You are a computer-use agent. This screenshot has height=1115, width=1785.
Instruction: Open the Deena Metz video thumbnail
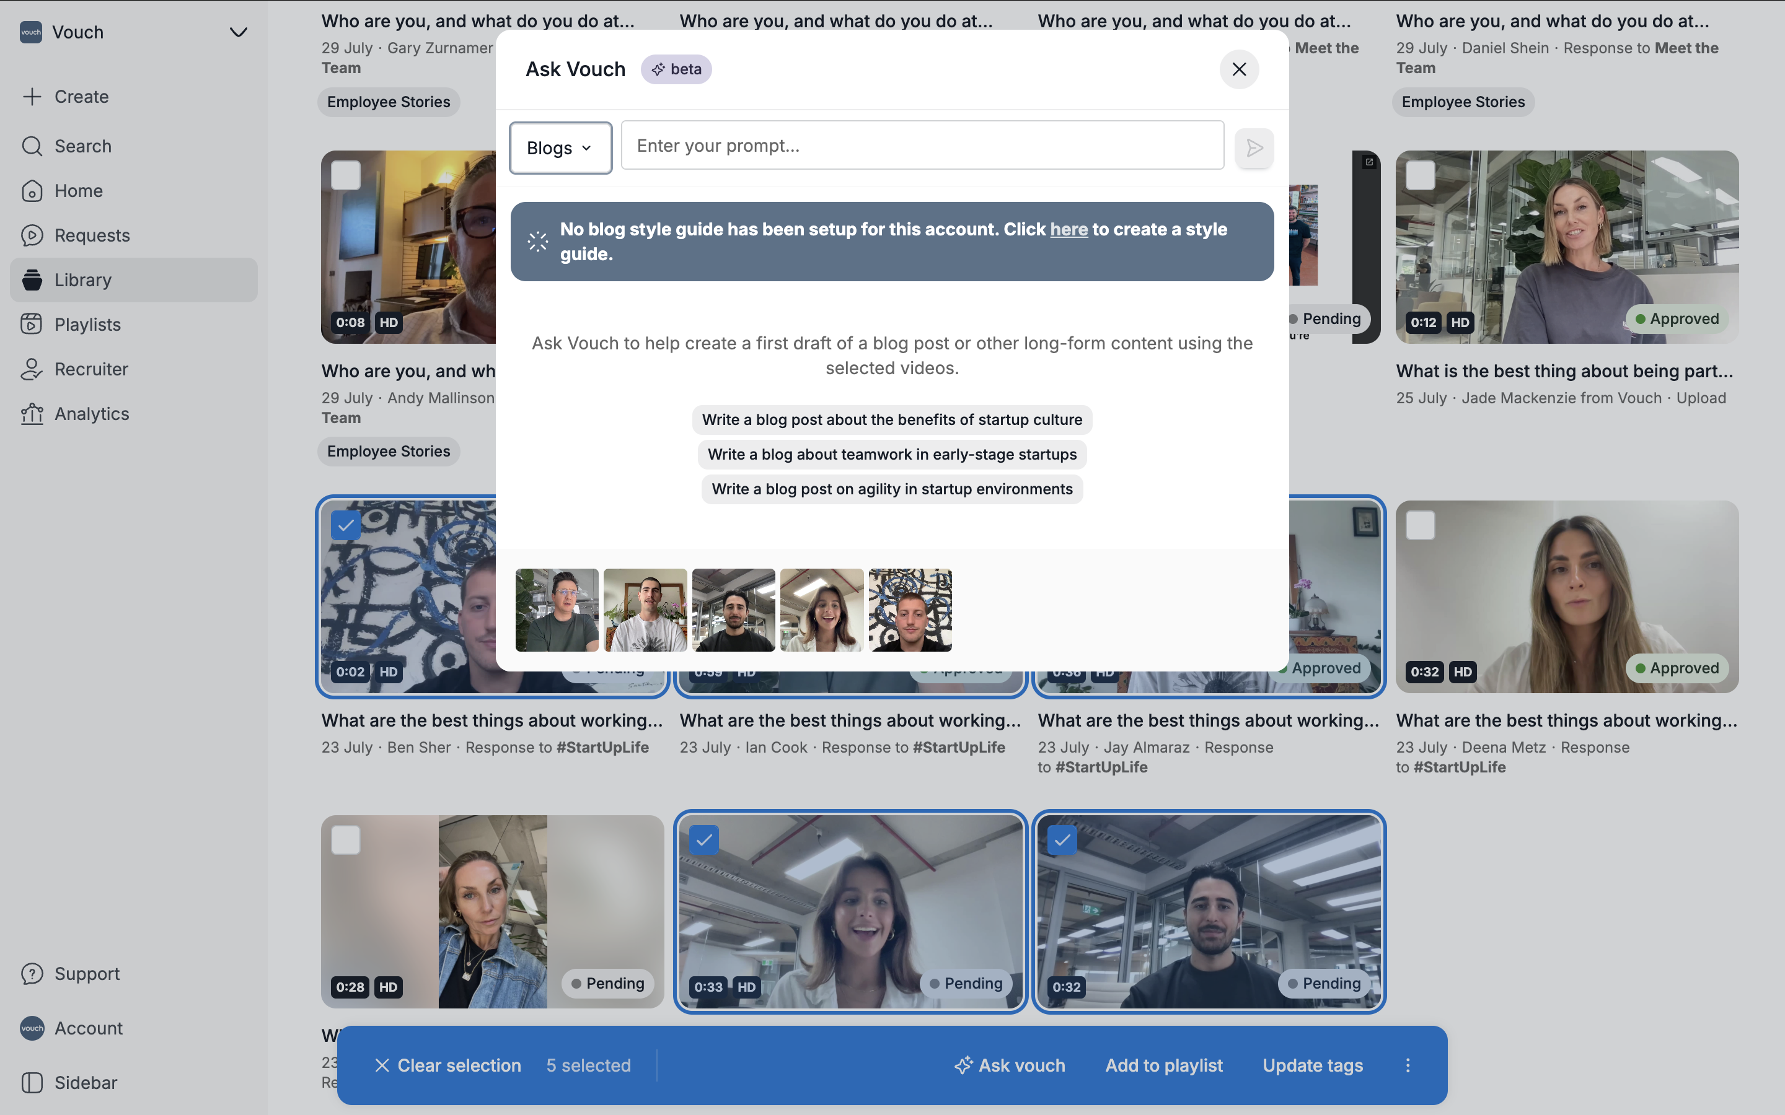(x=1567, y=597)
